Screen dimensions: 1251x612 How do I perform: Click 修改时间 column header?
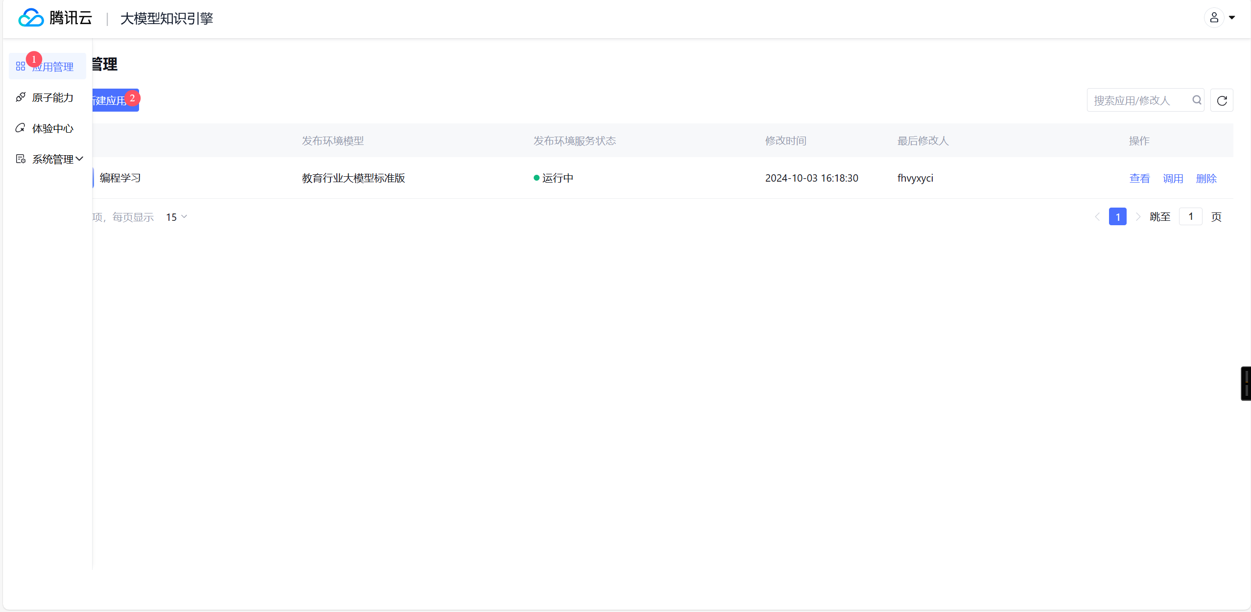(786, 141)
